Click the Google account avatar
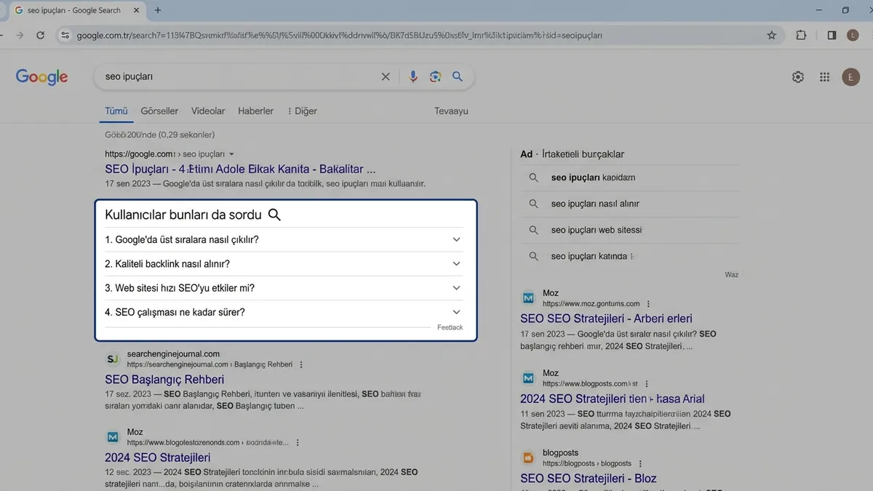Image resolution: width=873 pixels, height=491 pixels. tap(850, 77)
